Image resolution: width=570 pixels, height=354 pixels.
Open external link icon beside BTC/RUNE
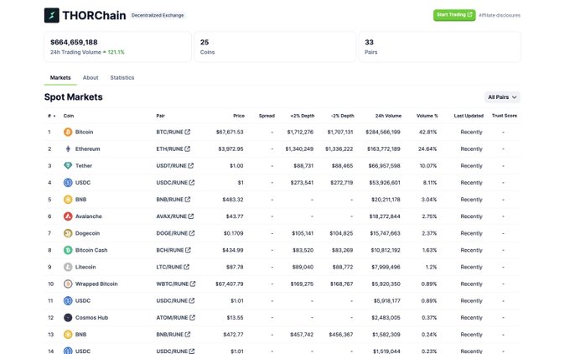[188, 132]
